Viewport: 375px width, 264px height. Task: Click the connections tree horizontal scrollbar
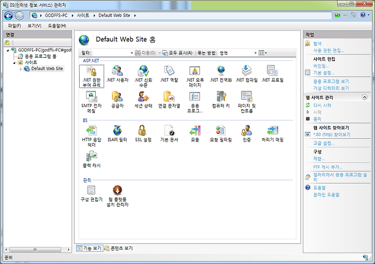[x=35, y=249]
